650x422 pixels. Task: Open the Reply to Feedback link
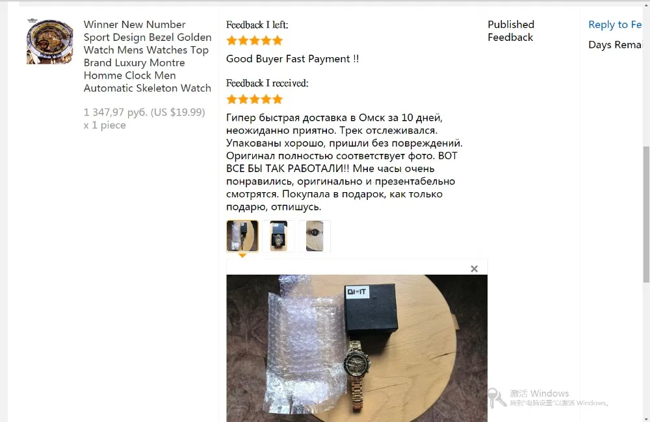(615, 25)
